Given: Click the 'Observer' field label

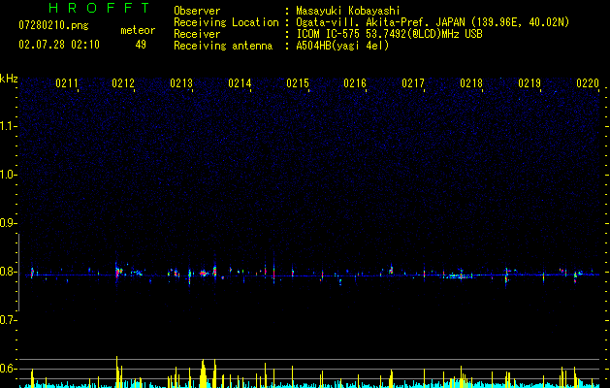Looking at the screenshot, I should tap(197, 11).
